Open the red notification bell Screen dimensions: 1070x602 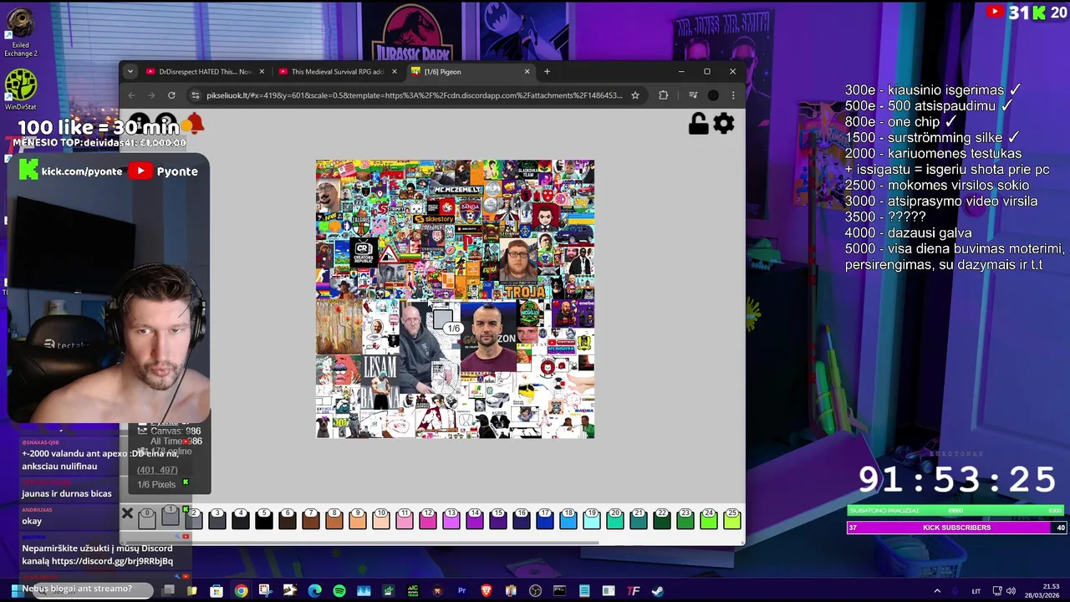[193, 124]
